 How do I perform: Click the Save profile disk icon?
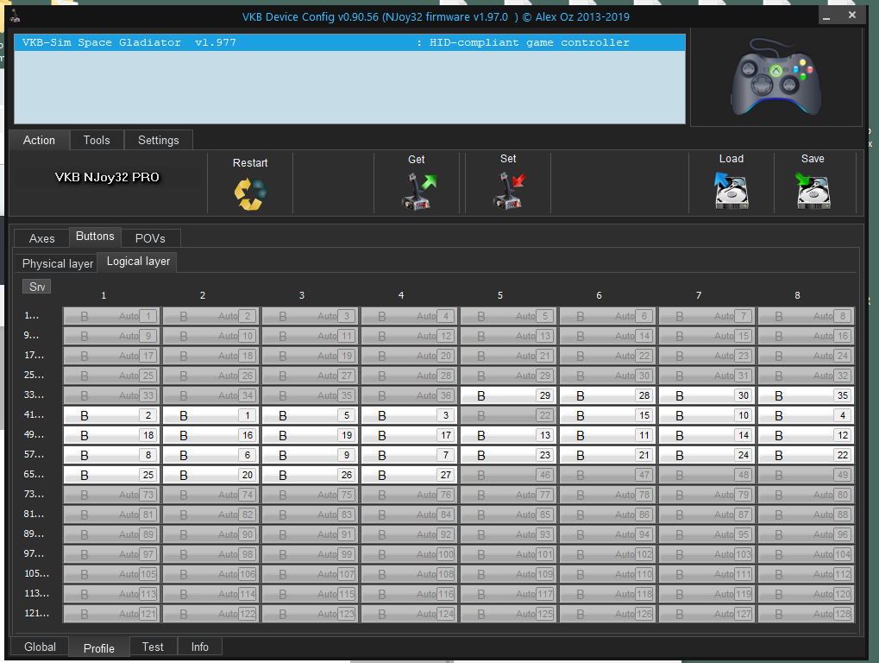[813, 190]
